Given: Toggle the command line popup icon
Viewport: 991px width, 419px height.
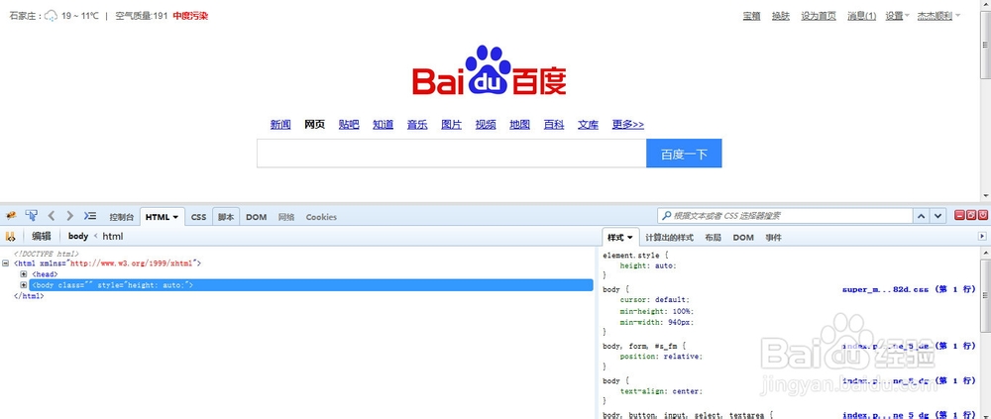Looking at the screenshot, I should coord(90,216).
